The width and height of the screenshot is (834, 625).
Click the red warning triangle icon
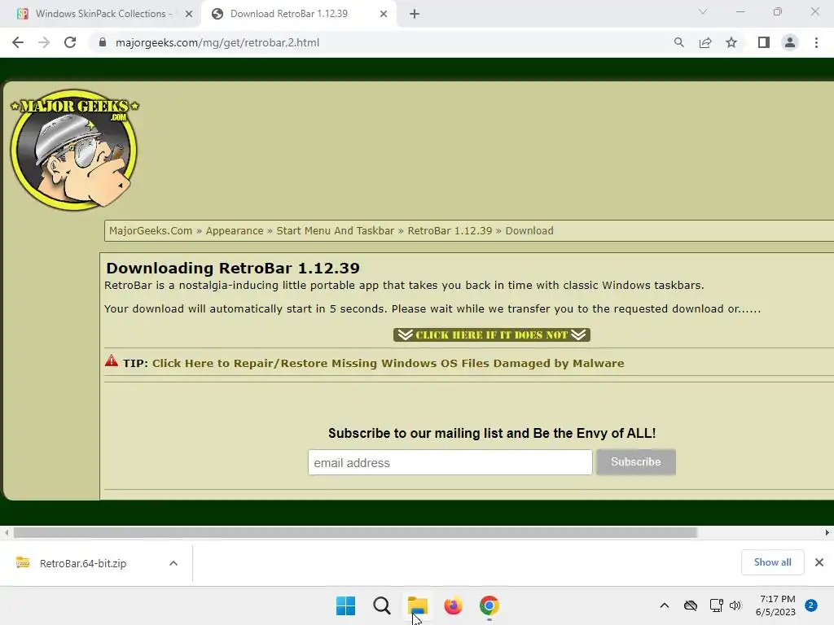[111, 361]
